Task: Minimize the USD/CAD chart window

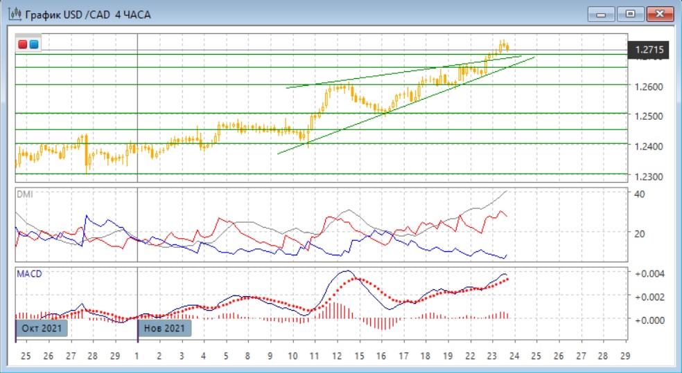Action: tap(601, 14)
